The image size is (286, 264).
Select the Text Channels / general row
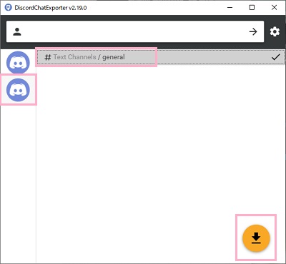[161, 57]
